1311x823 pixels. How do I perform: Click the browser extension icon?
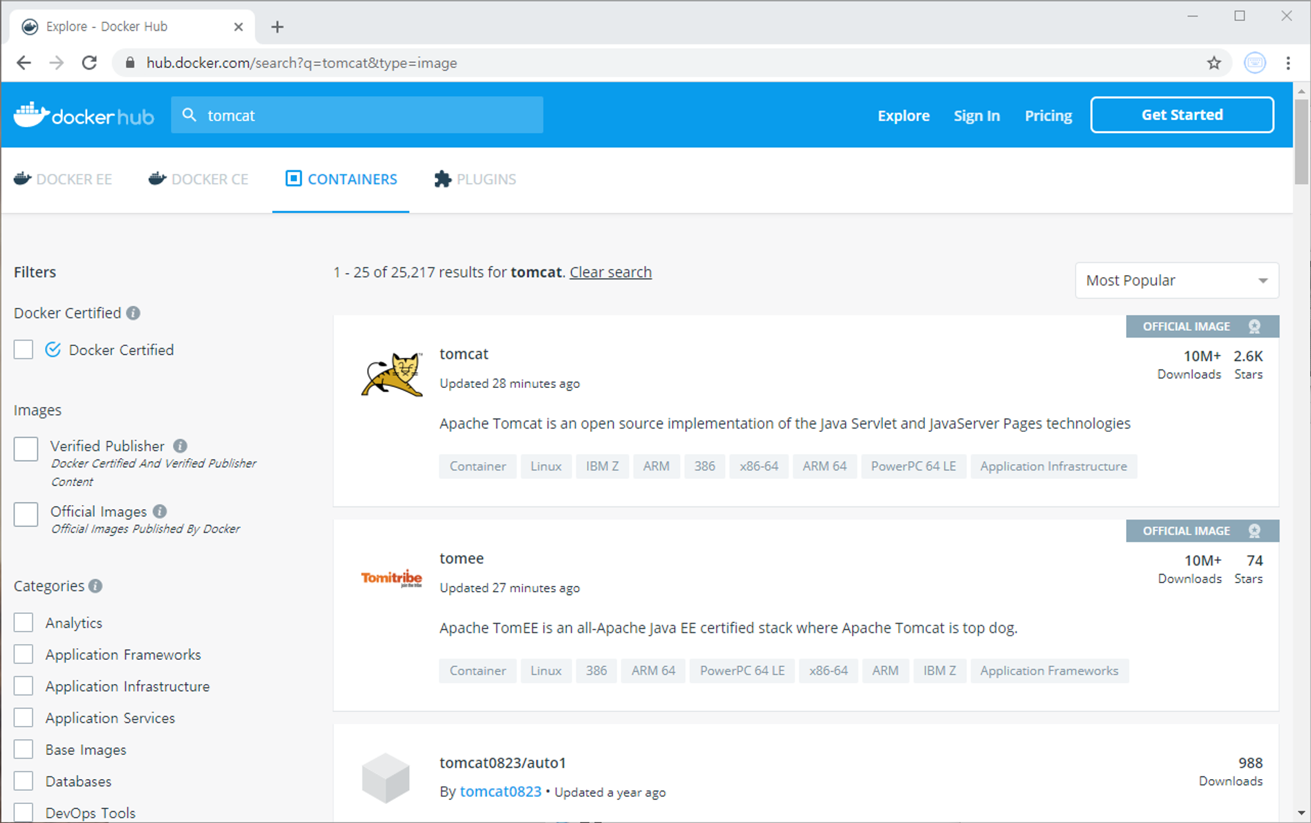pos(1255,63)
